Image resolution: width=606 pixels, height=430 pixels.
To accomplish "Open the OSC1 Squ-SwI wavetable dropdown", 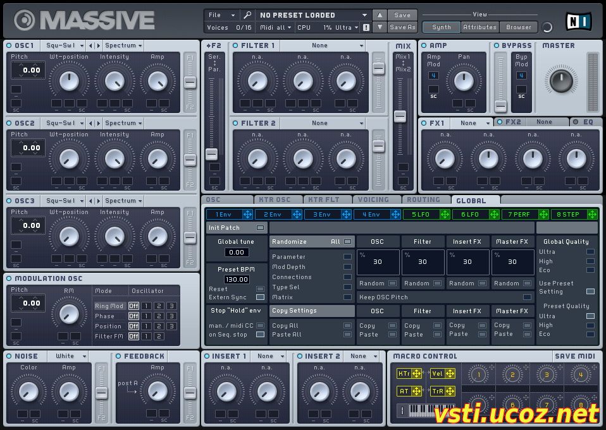I will [x=63, y=45].
